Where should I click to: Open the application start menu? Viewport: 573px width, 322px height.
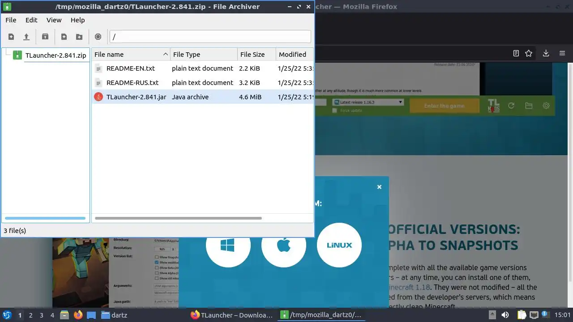(7, 315)
